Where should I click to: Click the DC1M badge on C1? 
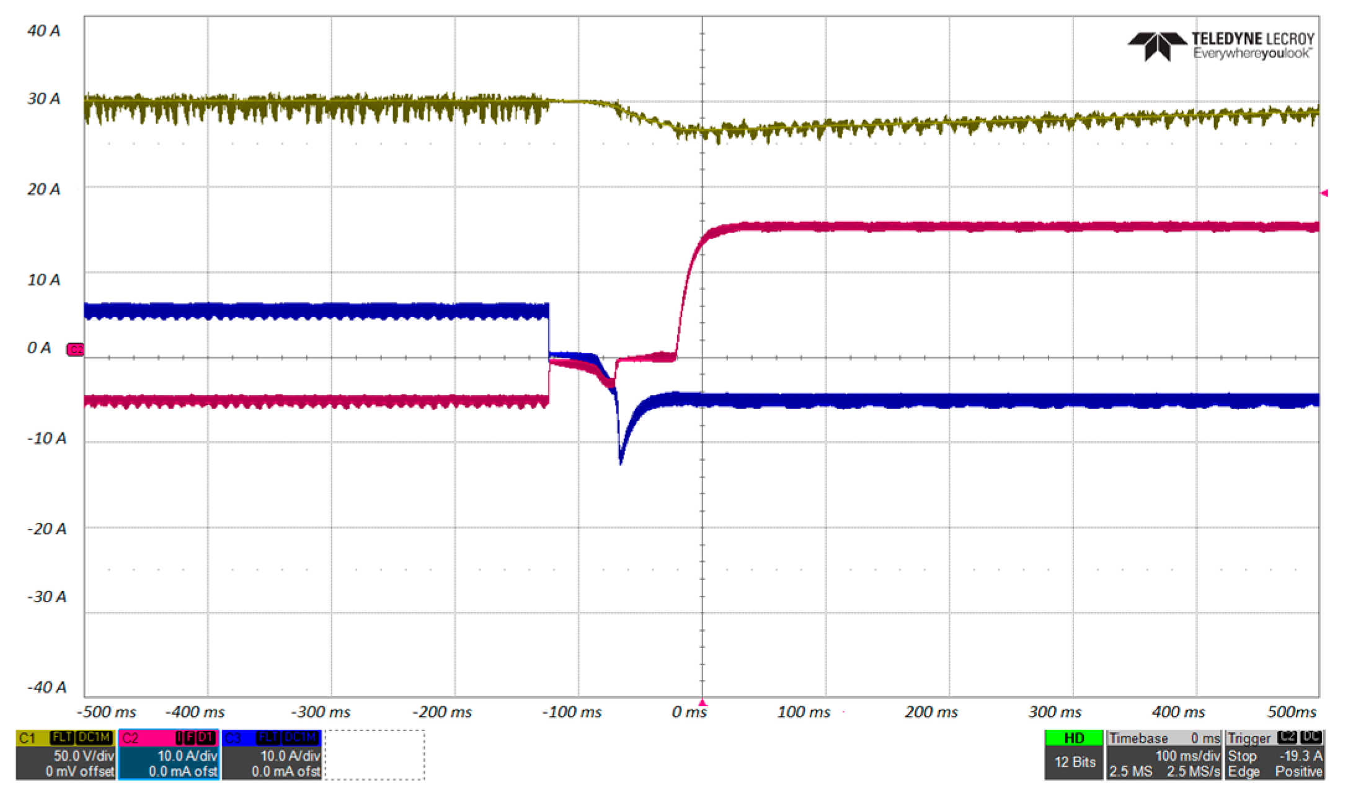[x=94, y=738]
